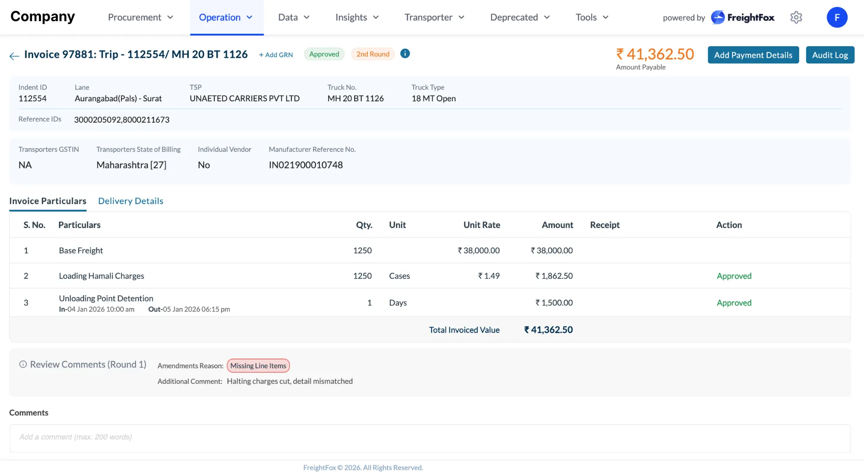Click the Add a comment input field
The width and height of the screenshot is (864, 475).
point(430,437)
